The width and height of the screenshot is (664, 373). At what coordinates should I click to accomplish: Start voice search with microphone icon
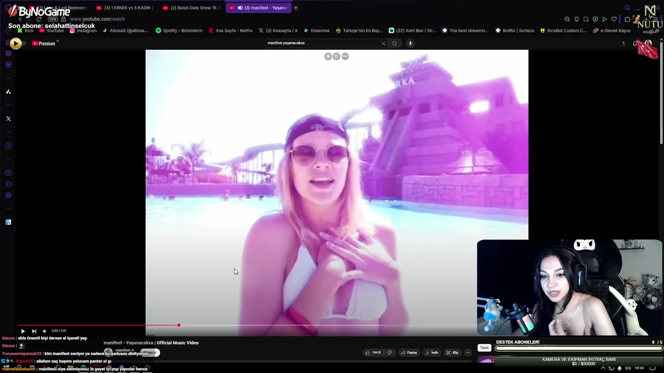[410, 44]
